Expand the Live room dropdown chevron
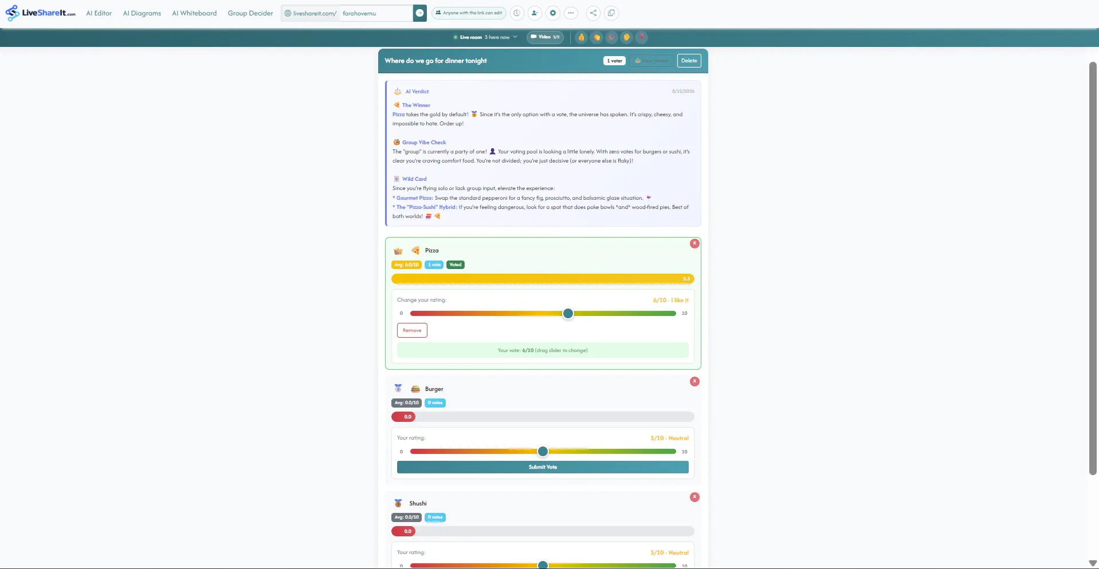Image resolution: width=1099 pixels, height=569 pixels. click(515, 37)
